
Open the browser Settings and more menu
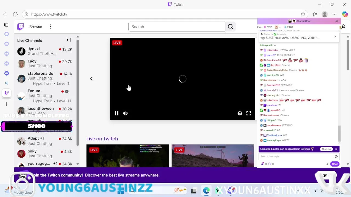coord(335,14)
